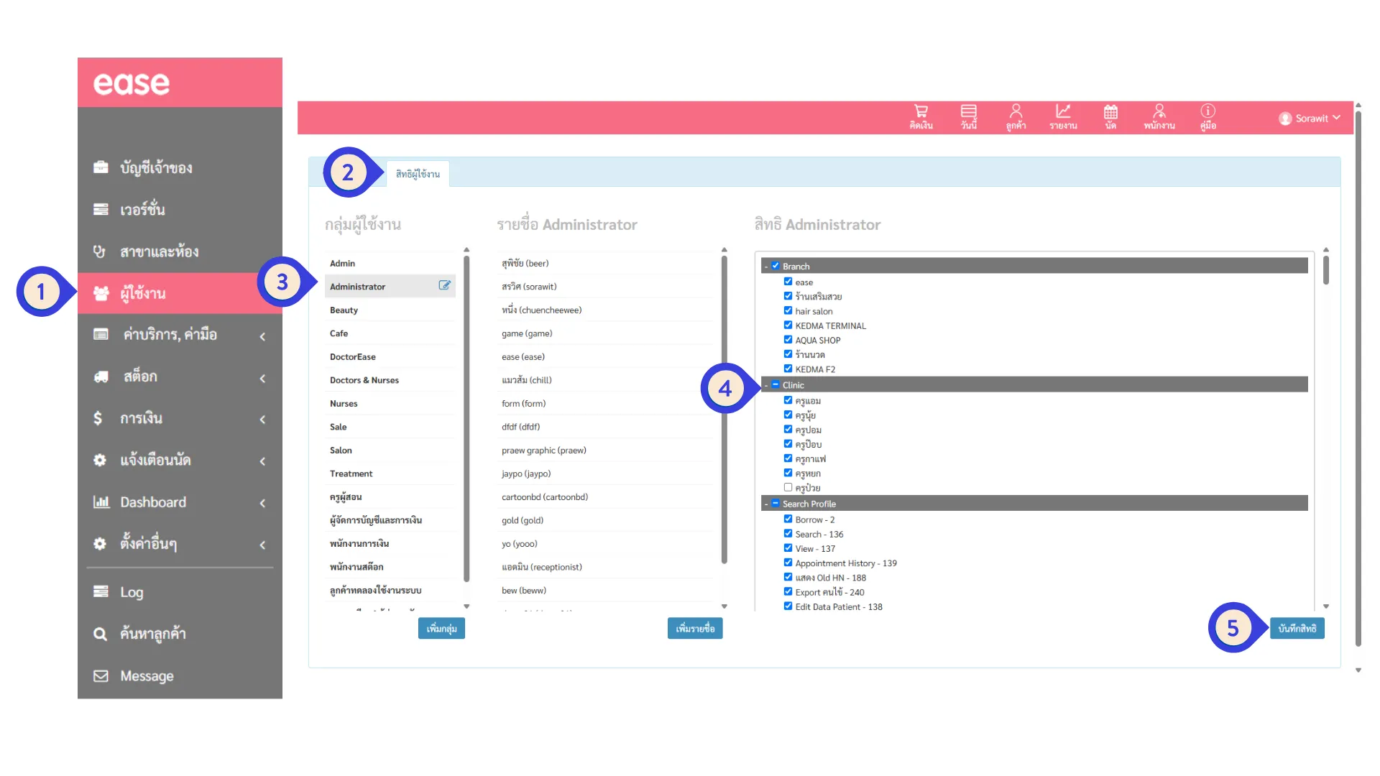Select the สิทธิผู้ใช้งาน tab

[x=418, y=174]
